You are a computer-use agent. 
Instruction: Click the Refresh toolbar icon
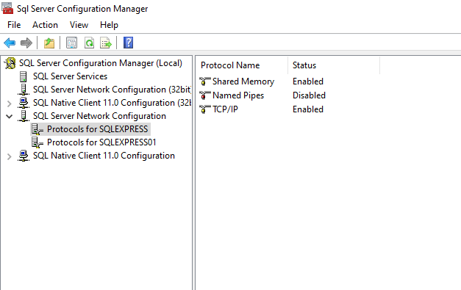(89, 43)
